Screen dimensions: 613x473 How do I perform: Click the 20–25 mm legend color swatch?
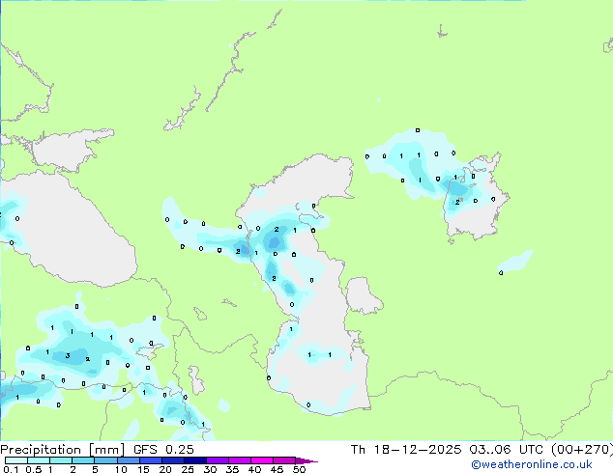172,460
